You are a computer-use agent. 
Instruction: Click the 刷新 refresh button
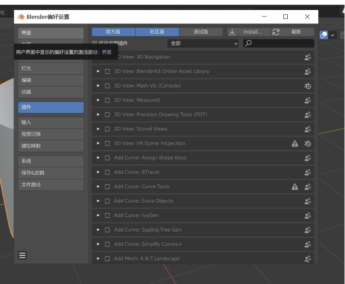(x=292, y=32)
